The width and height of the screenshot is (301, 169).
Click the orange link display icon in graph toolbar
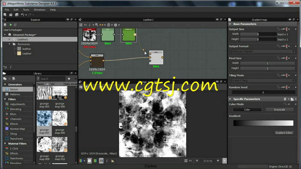click(102, 25)
